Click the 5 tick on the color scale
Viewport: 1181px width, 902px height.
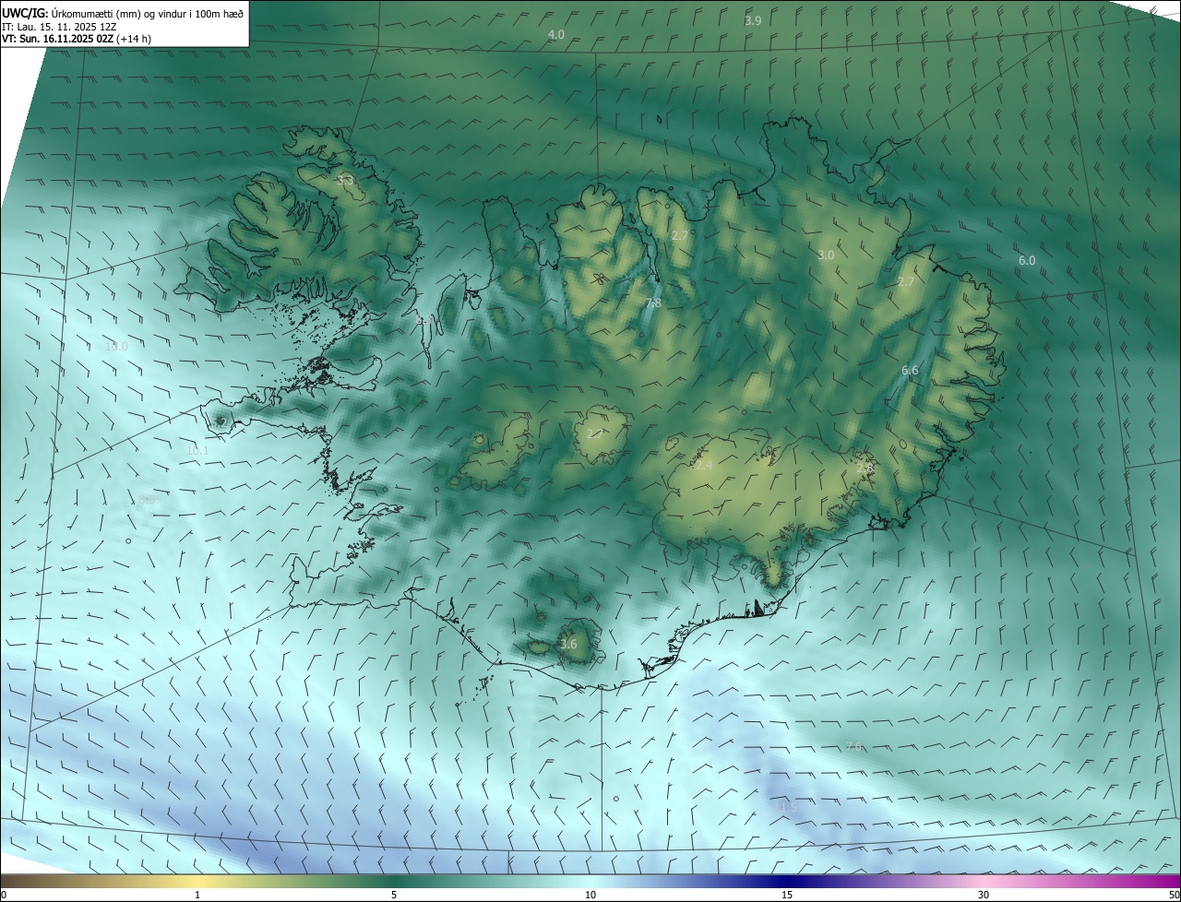394,895
